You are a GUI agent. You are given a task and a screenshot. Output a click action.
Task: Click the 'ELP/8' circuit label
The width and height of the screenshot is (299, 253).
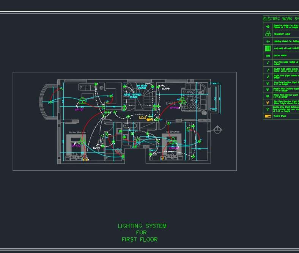(166, 89)
